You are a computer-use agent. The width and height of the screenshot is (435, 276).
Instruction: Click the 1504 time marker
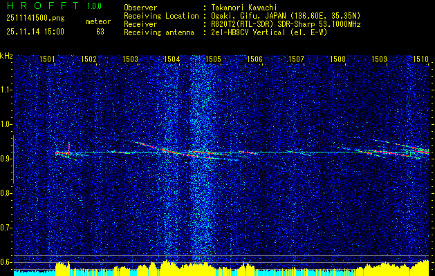click(172, 59)
